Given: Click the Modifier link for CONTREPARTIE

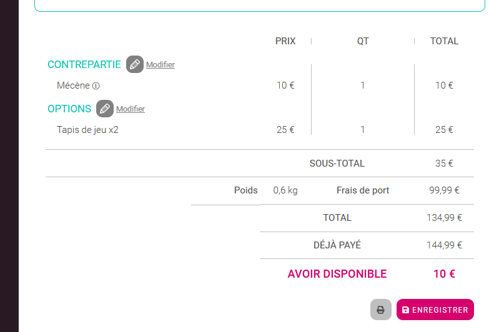Looking at the screenshot, I should click(x=161, y=64).
